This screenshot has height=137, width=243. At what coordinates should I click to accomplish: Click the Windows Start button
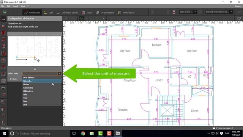coord(4,134)
